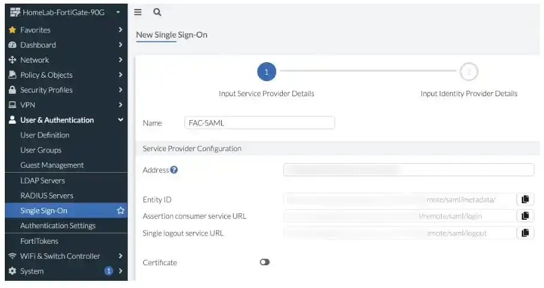Click the WiFi & Switch Controller wifi icon
The image size is (544, 288).
pos(12,256)
